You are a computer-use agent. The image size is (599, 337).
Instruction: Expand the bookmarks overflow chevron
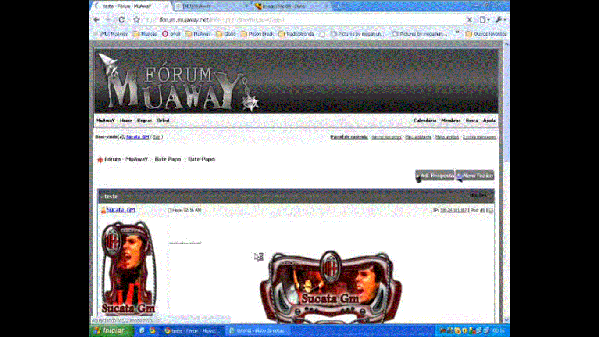(x=457, y=32)
